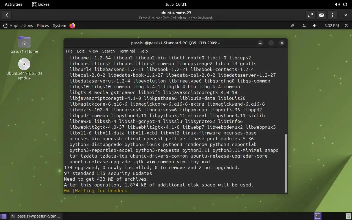Screen dimensions: 352x220
Task: Open MATE System menu
Action: [x=59, y=26]
